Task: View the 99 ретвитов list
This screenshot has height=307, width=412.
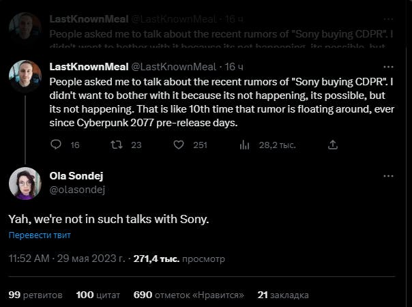Action: 35,295
